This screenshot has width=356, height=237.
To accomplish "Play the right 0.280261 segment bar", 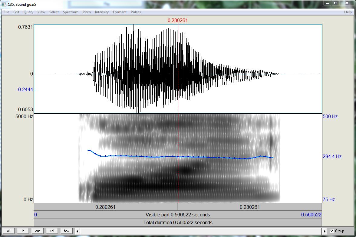I will click(x=250, y=207).
